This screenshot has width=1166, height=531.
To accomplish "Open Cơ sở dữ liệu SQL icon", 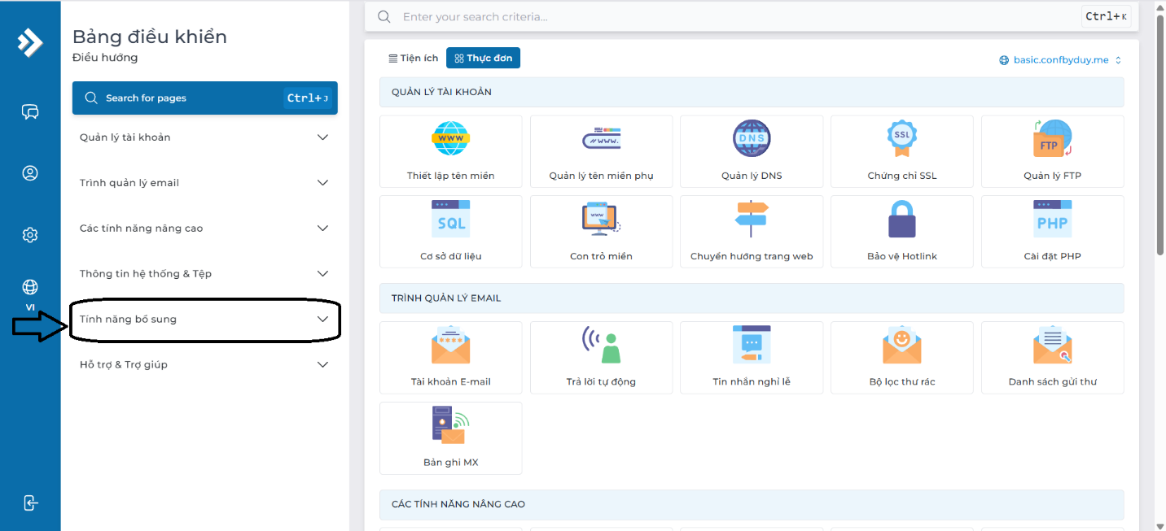I will pos(450,220).
